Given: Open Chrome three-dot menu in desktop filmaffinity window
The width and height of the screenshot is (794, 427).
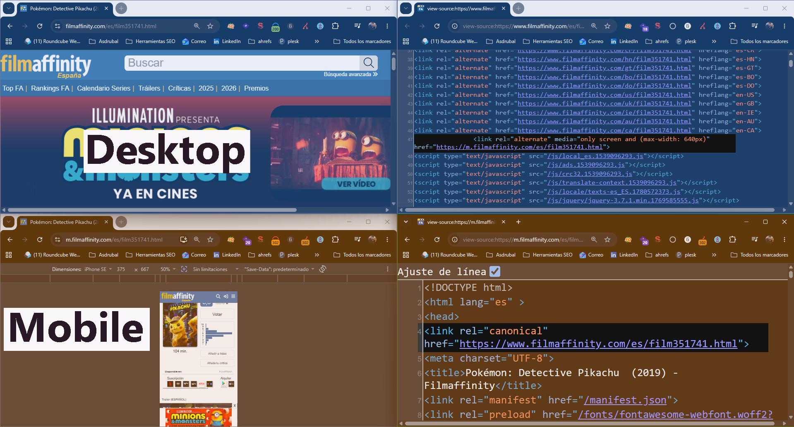Looking at the screenshot, I should (387, 26).
